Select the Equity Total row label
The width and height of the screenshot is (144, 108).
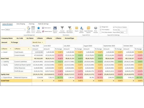tap(16, 74)
